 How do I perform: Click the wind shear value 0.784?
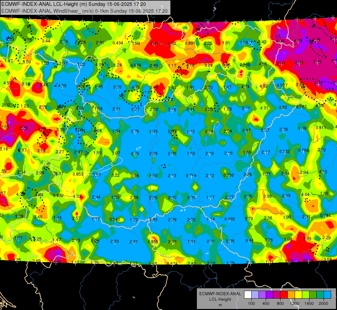[x=325, y=216]
